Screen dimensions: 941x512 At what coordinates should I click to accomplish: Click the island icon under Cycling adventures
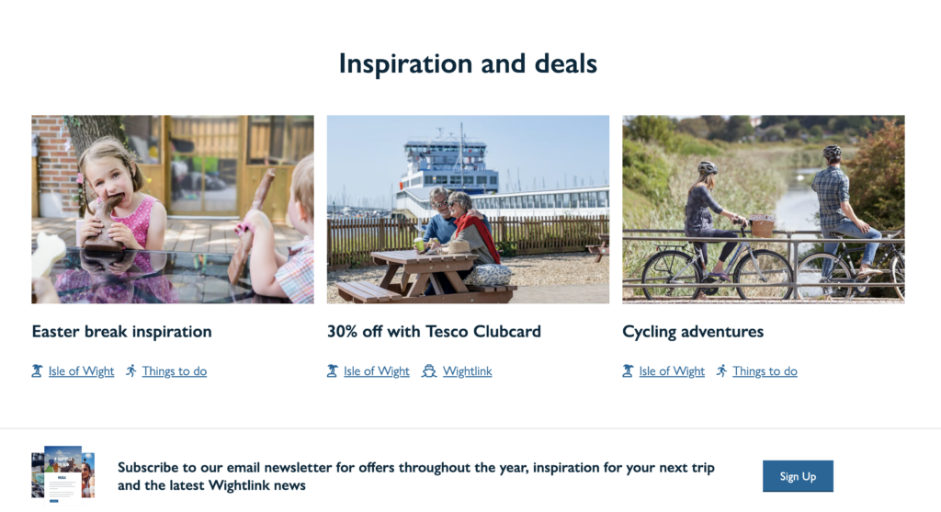(x=628, y=371)
